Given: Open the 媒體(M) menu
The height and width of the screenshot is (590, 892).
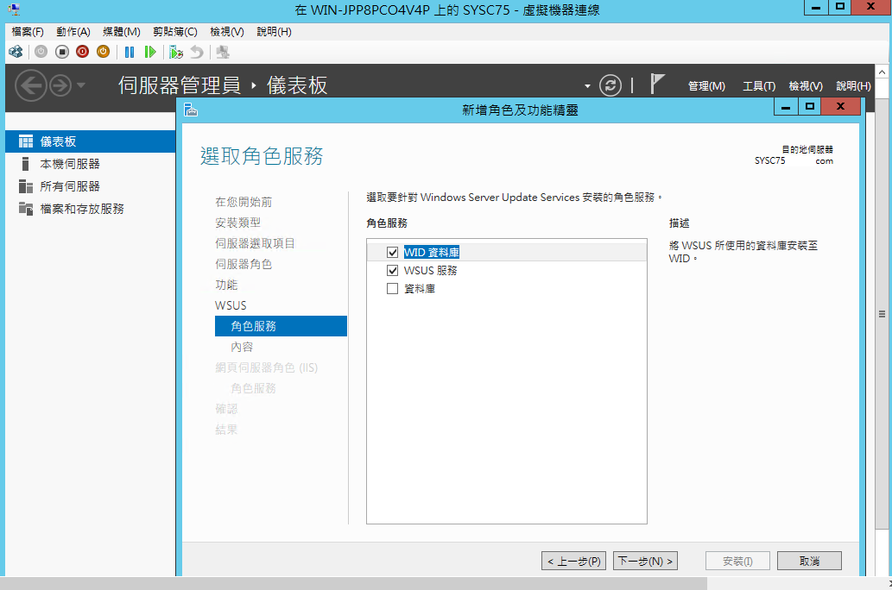Looking at the screenshot, I should 121,32.
